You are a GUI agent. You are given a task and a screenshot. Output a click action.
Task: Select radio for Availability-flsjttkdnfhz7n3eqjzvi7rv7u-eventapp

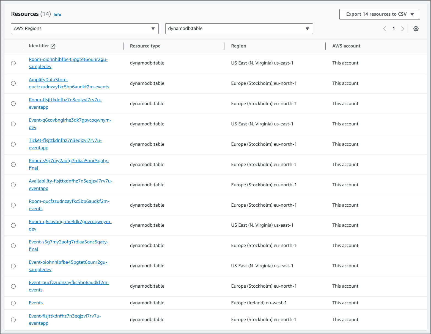(13, 185)
